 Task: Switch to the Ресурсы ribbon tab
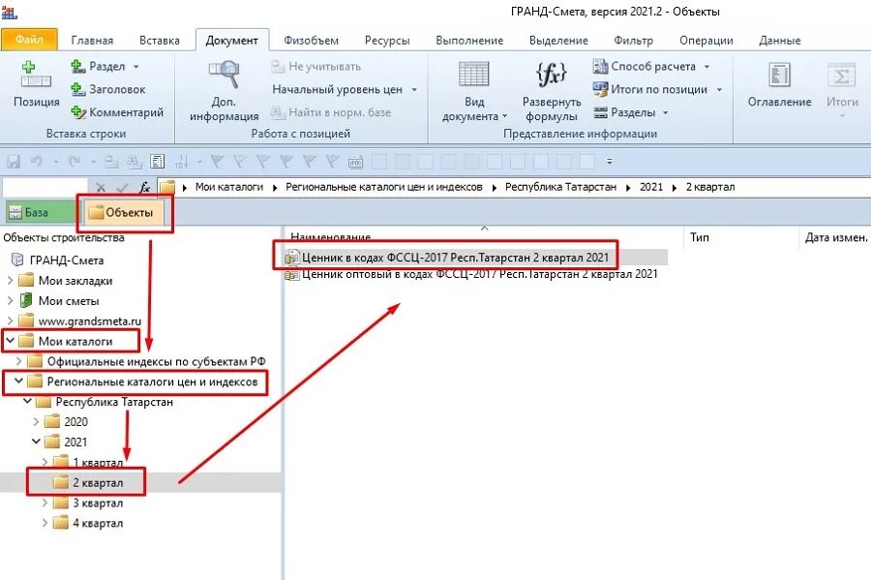387,41
